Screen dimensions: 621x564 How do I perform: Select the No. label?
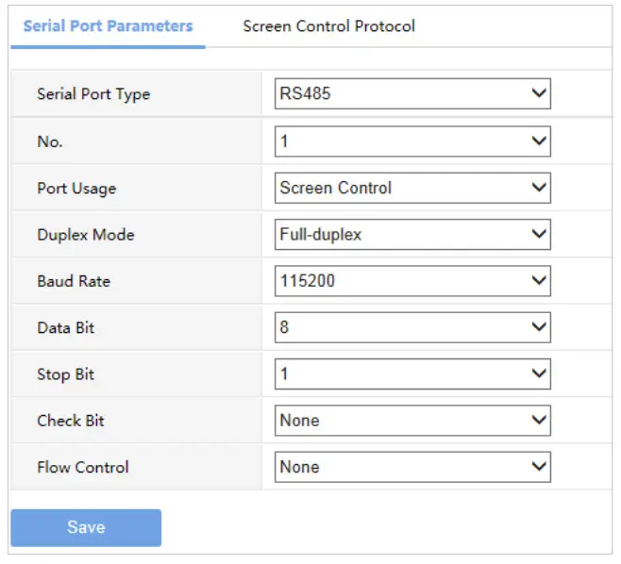tap(49, 141)
